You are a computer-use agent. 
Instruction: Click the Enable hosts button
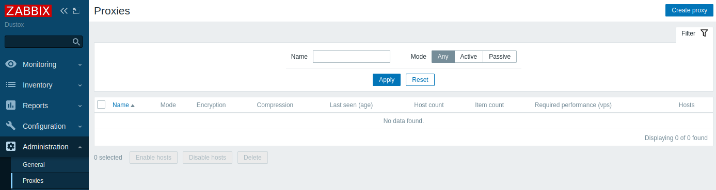(x=153, y=158)
